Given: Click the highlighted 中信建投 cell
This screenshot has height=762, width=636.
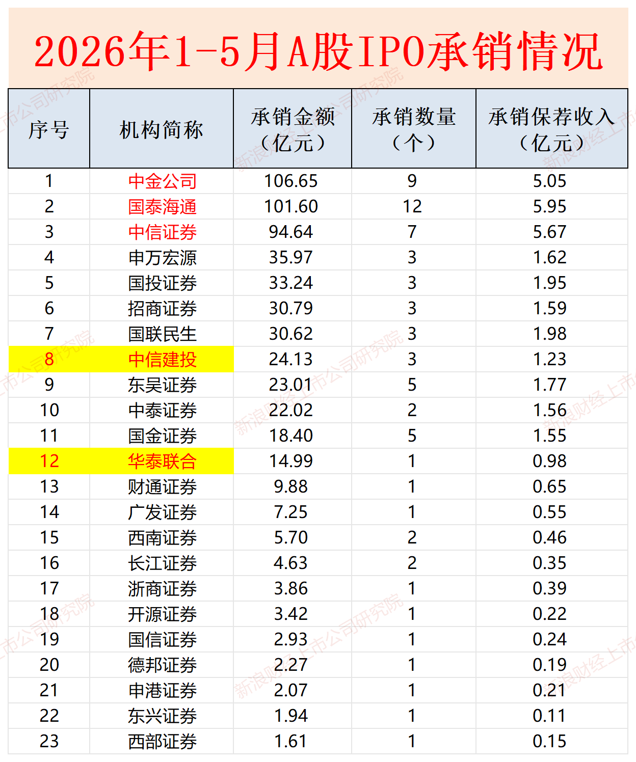Looking at the screenshot, I should click(x=162, y=360).
